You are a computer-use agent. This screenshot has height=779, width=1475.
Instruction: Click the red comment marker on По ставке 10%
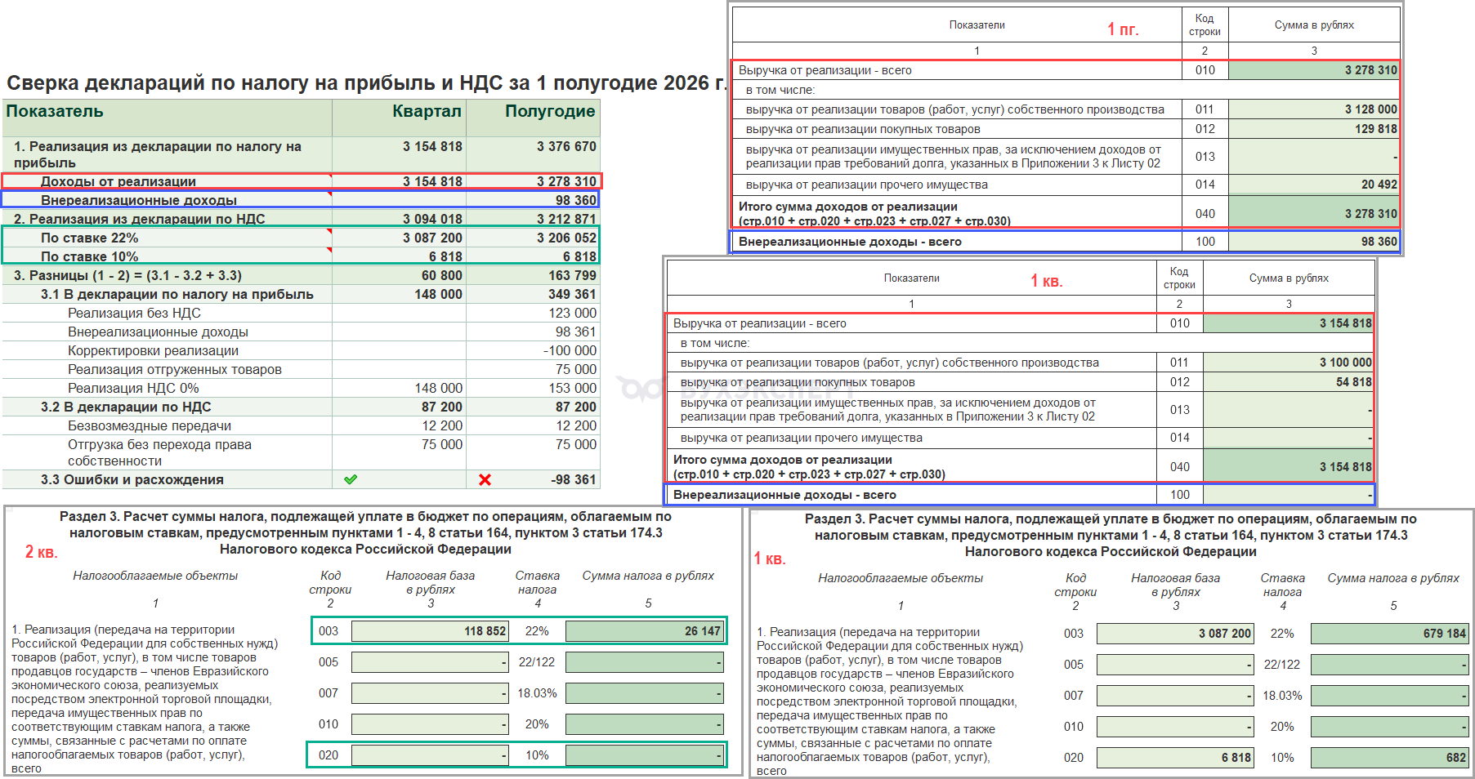pos(329,250)
